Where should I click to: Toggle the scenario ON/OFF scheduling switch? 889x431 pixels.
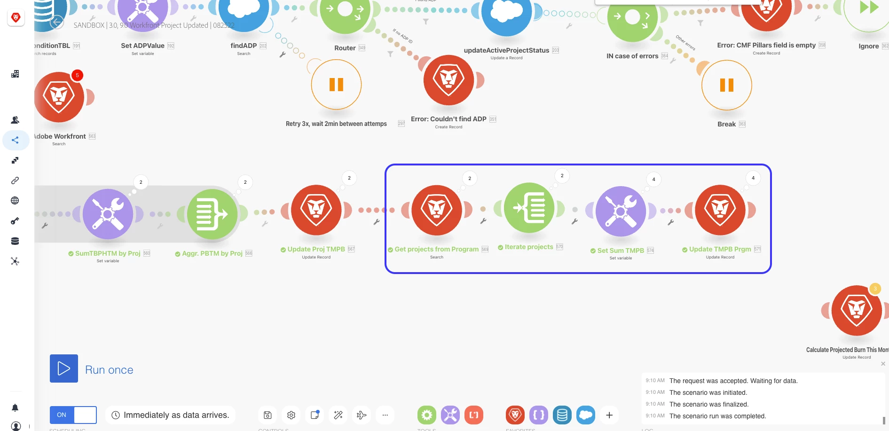73,415
